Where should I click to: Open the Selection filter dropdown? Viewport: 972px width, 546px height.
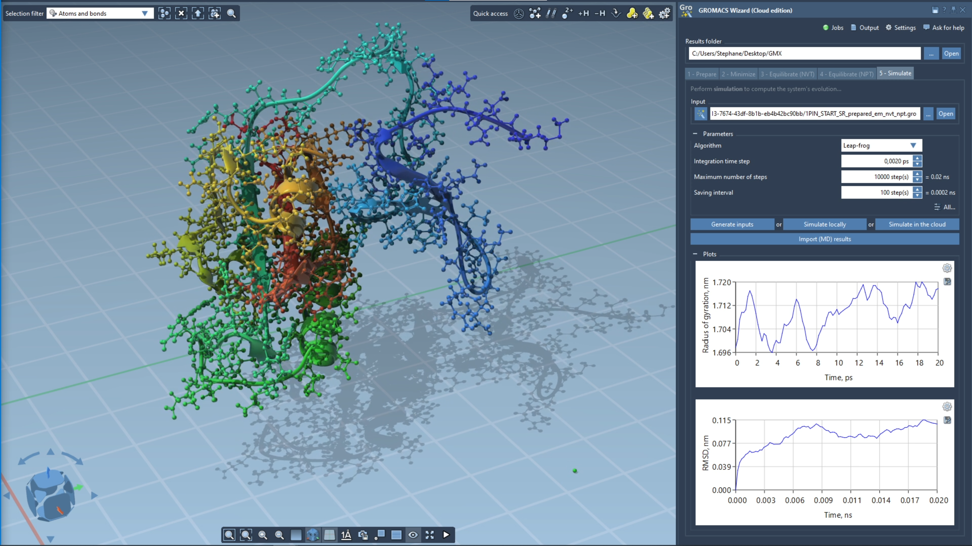100,14
